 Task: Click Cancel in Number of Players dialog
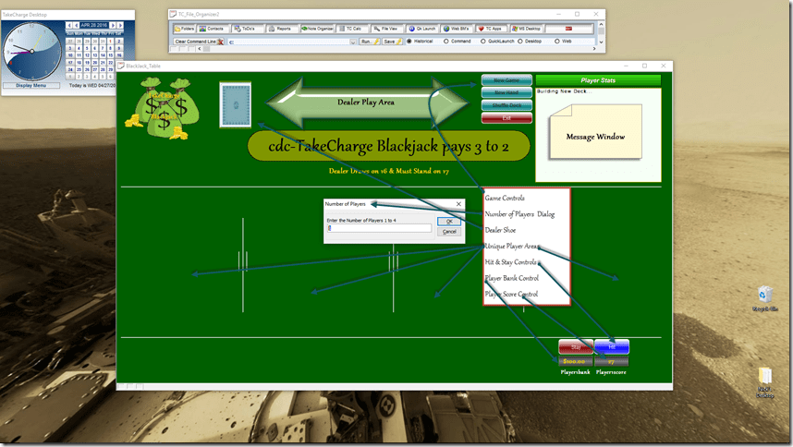(449, 231)
